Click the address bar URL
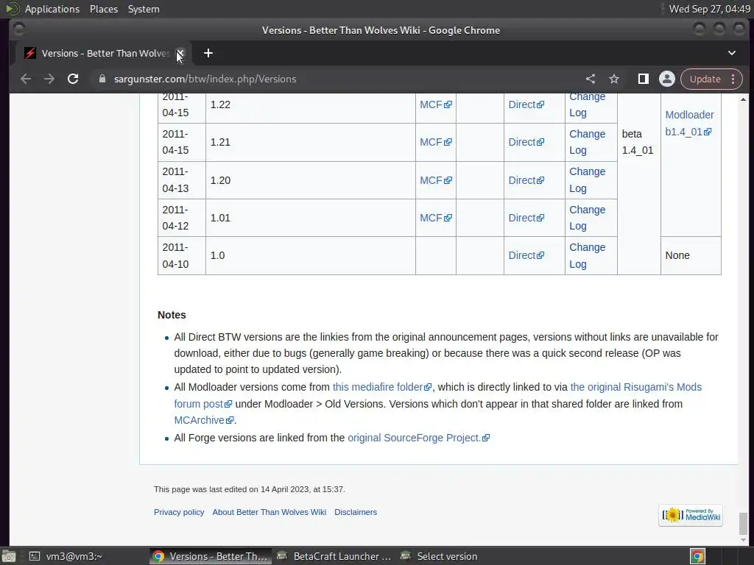This screenshot has width=754, height=565. [x=205, y=79]
